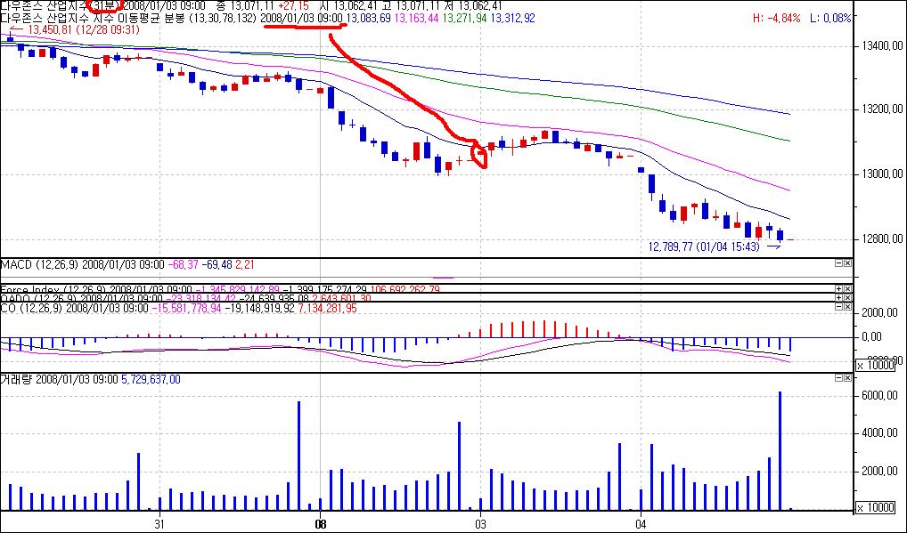Close the MACD indicator panel
907x533 pixels.
[x=847, y=264]
